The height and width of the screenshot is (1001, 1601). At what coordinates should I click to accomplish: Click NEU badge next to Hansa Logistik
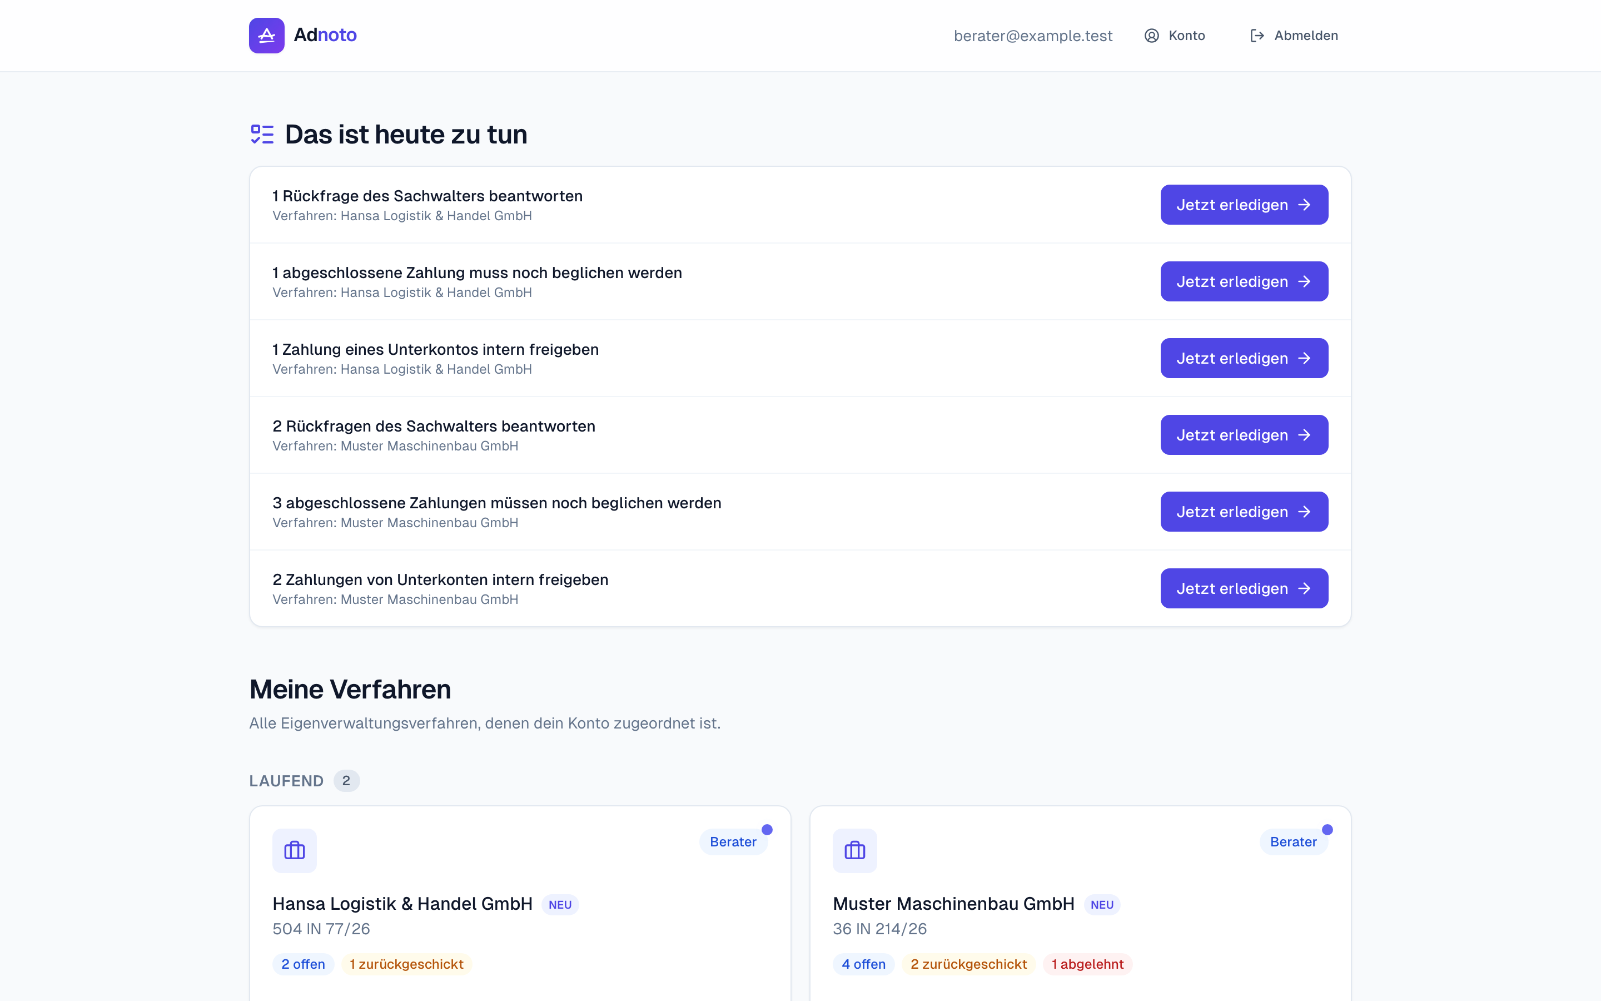point(560,905)
